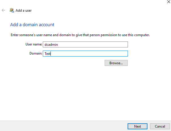The width and height of the screenshot is (171, 131).
Task: Click the 'Domain:' label
Action: pos(36,54)
